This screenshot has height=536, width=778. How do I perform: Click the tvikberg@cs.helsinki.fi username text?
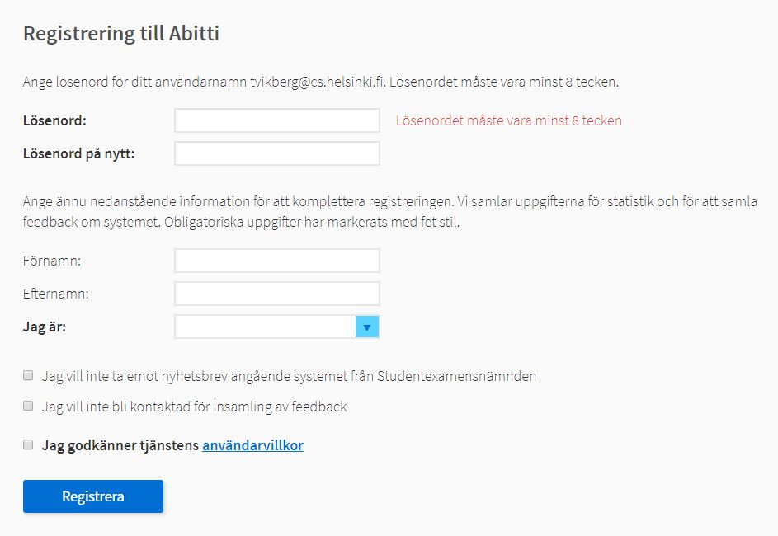318,82
